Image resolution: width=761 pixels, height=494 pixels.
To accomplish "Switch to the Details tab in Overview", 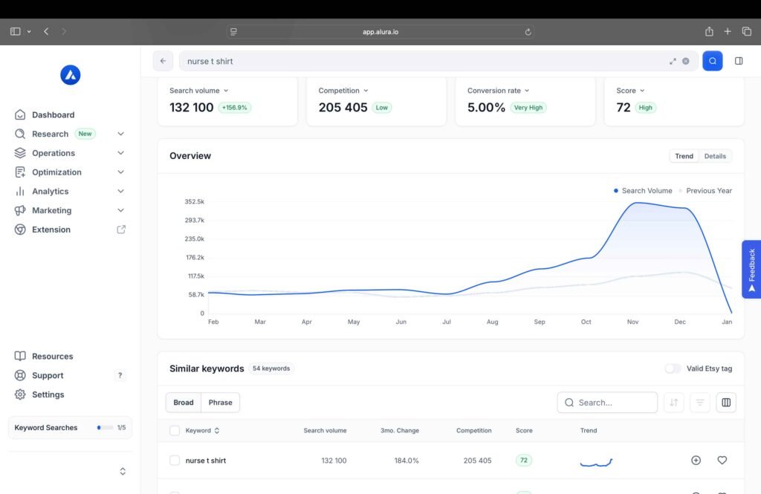I will point(715,156).
